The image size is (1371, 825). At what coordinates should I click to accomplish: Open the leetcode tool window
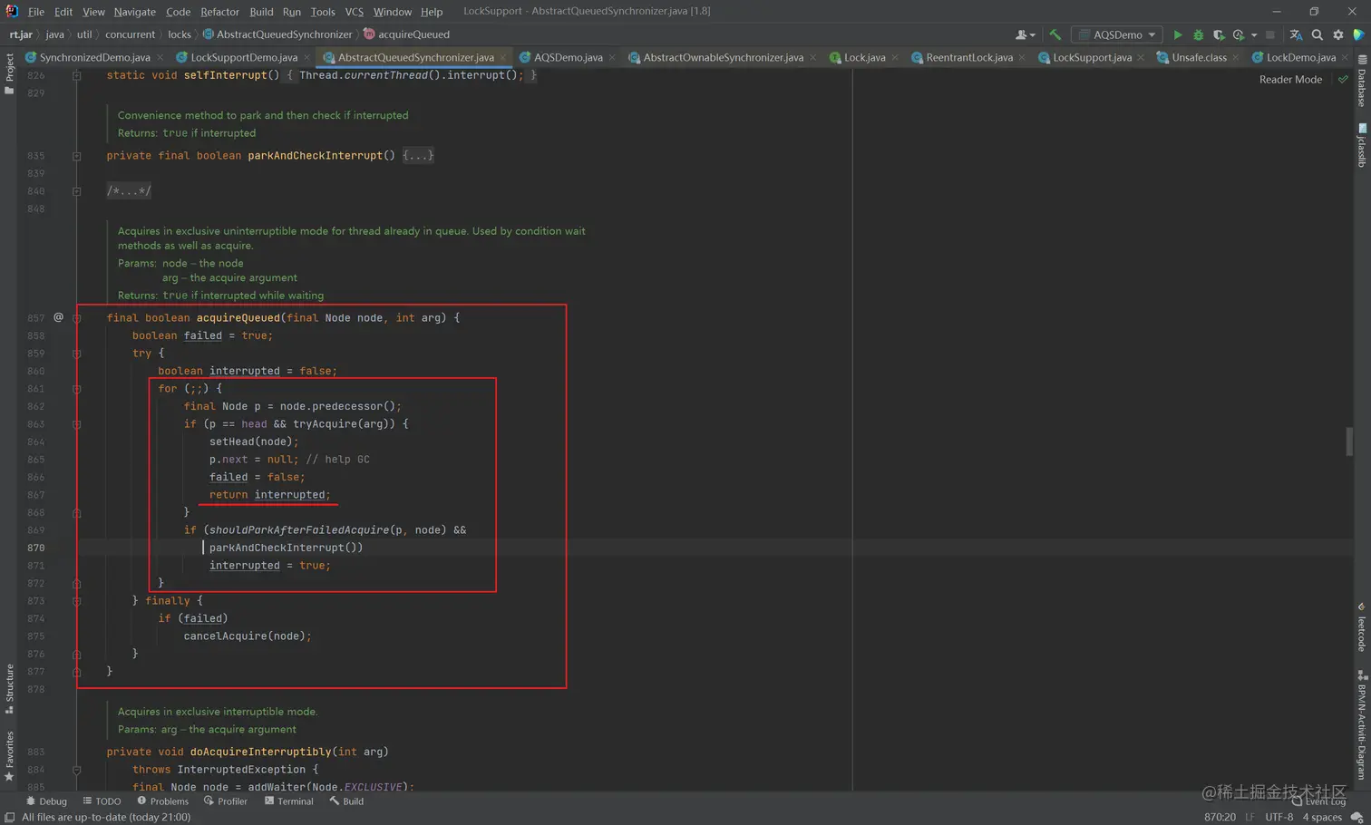point(1362,626)
